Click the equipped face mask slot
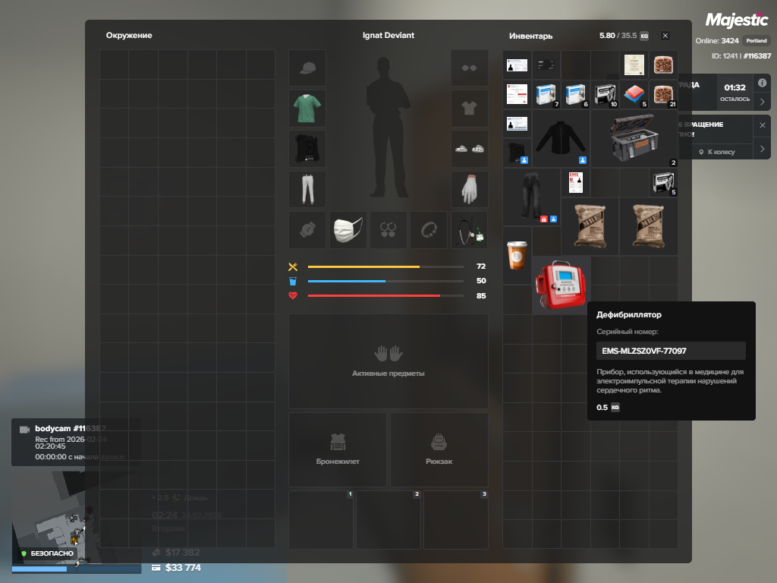Image resolution: width=777 pixels, height=583 pixels. pyautogui.click(x=348, y=230)
